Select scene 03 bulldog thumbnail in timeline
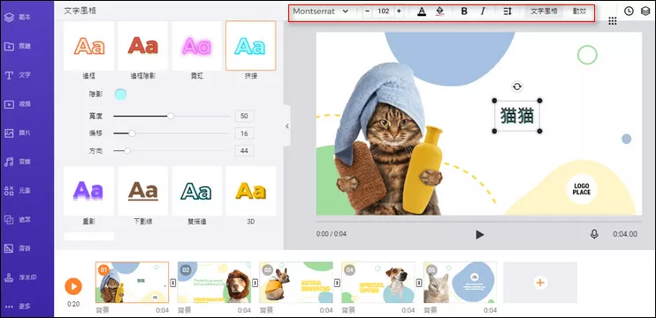 (x=296, y=283)
